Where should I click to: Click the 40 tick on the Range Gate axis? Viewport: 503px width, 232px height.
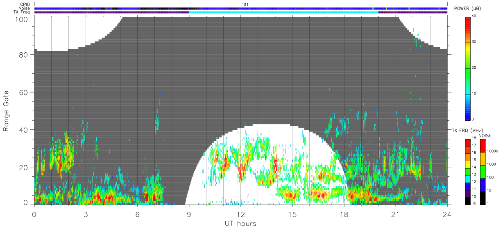[24, 130]
